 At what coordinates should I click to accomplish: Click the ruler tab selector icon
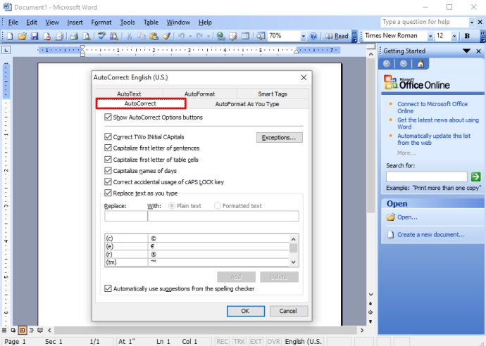click(6, 50)
